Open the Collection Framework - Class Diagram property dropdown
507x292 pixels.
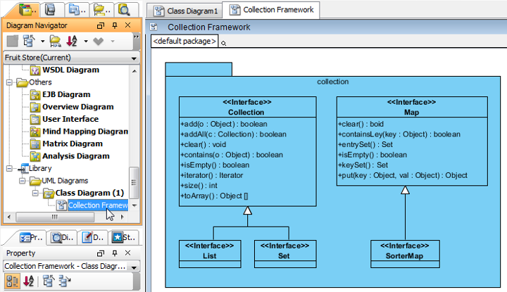pyautogui.click(x=134, y=267)
